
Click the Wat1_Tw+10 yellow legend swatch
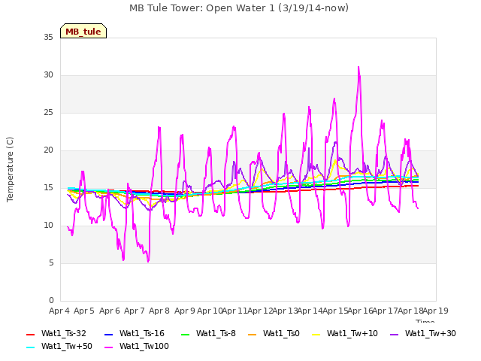316,334
